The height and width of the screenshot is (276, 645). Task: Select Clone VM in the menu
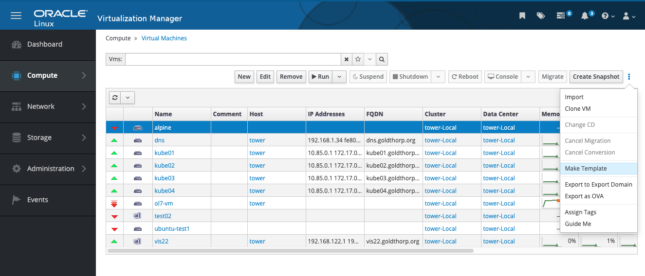(x=577, y=109)
